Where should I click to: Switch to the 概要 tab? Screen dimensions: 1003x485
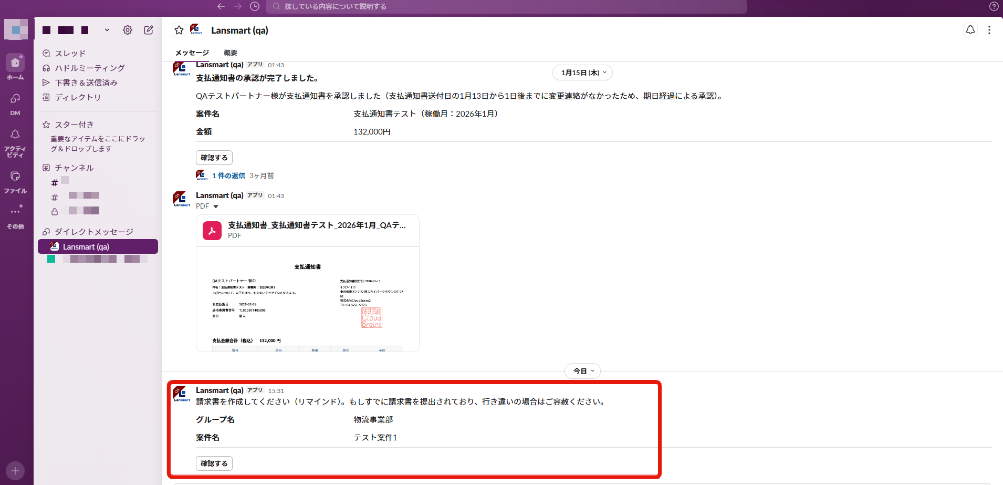pyautogui.click(x=231, y=53)
